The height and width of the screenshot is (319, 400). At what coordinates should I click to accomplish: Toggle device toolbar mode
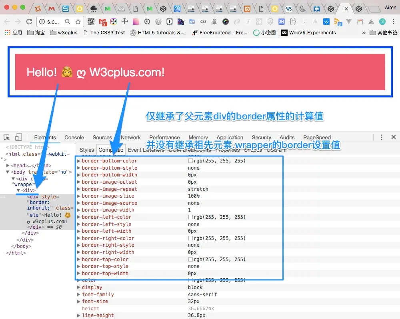pos(18,137)
